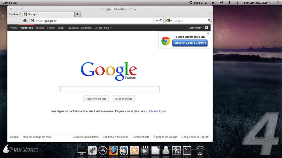Open À propos de Google link

click(166, 137)
